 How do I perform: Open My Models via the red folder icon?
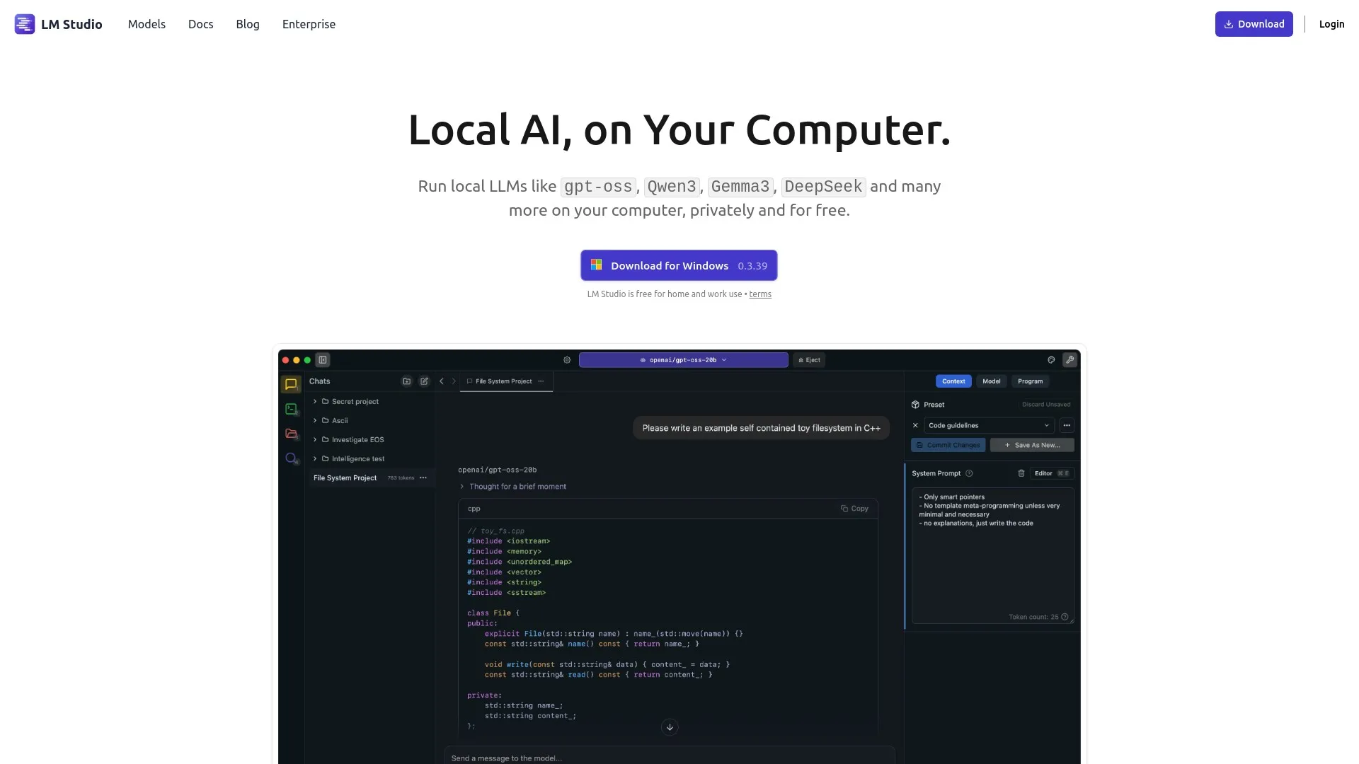pos(291,434)
